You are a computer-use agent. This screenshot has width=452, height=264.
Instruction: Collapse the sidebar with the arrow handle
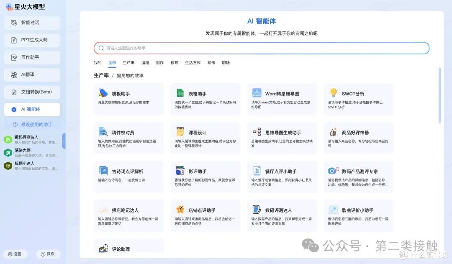(64, 141)
